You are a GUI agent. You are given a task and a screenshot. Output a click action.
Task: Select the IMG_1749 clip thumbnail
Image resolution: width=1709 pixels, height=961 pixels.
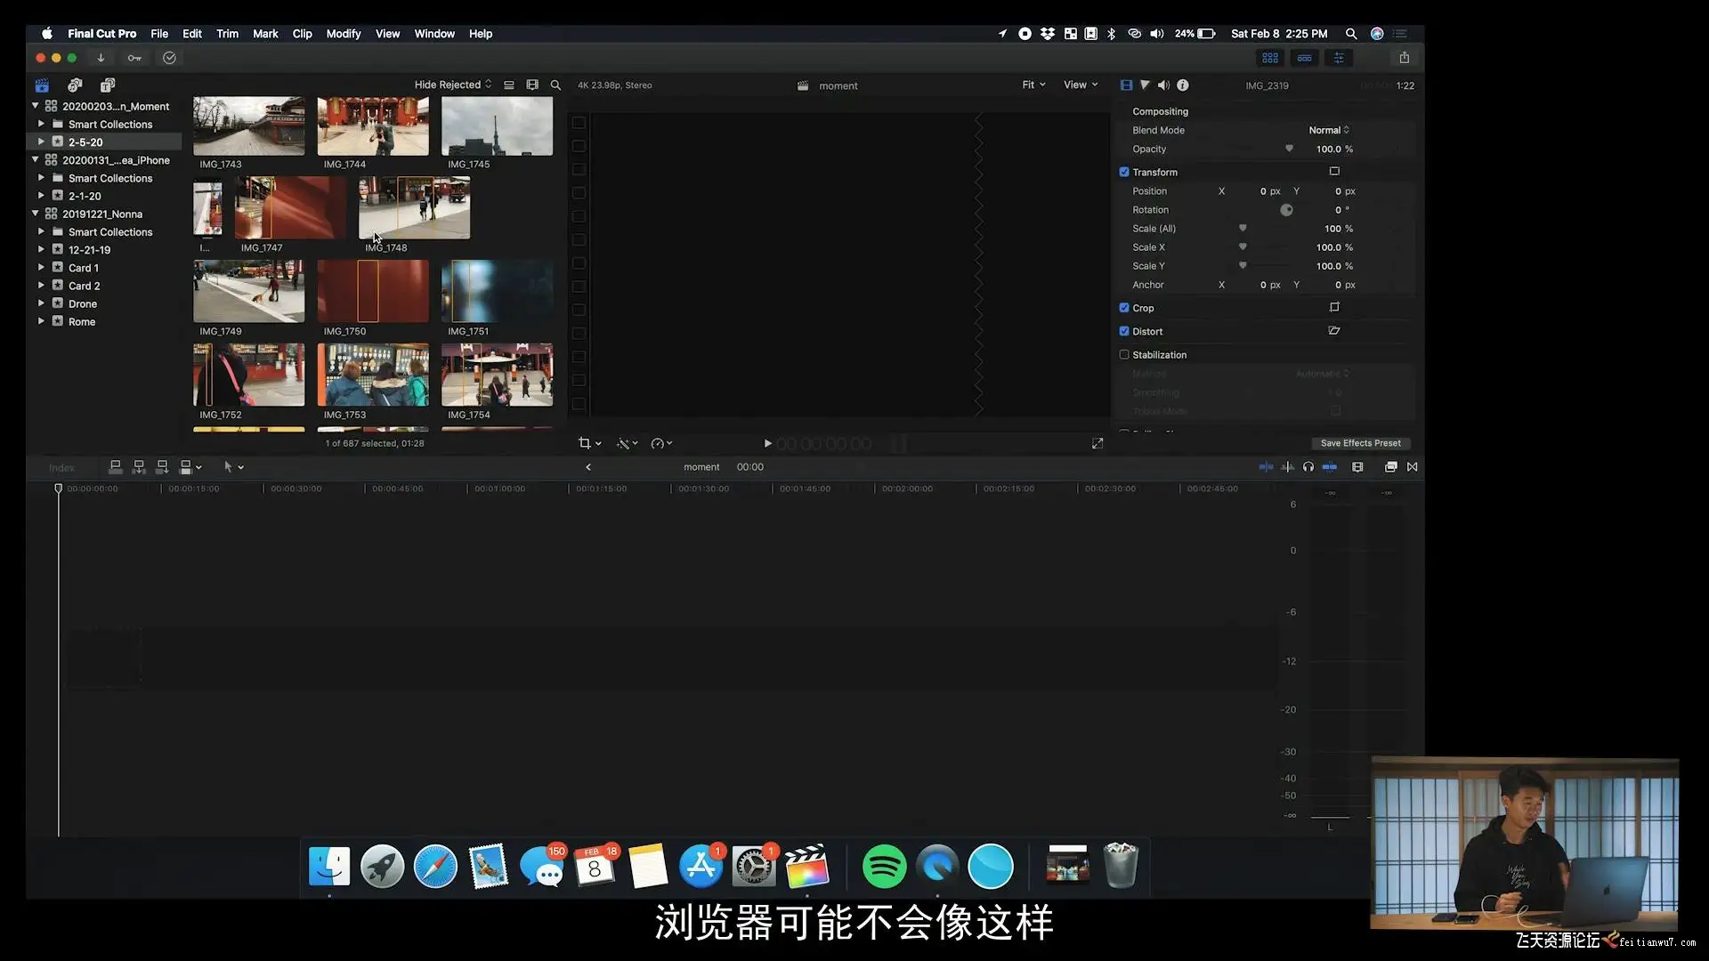click(x=248, y=291)
